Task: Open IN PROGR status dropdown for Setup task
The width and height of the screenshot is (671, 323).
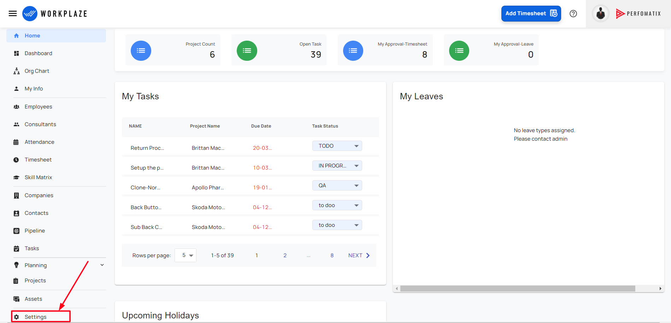Action: click(x=337, y=166)
